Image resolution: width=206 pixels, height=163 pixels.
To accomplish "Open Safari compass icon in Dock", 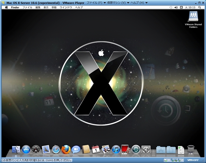I will coord(56,149).
